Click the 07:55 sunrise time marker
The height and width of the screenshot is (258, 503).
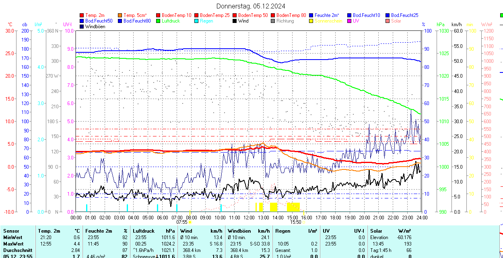coord(182,222)
